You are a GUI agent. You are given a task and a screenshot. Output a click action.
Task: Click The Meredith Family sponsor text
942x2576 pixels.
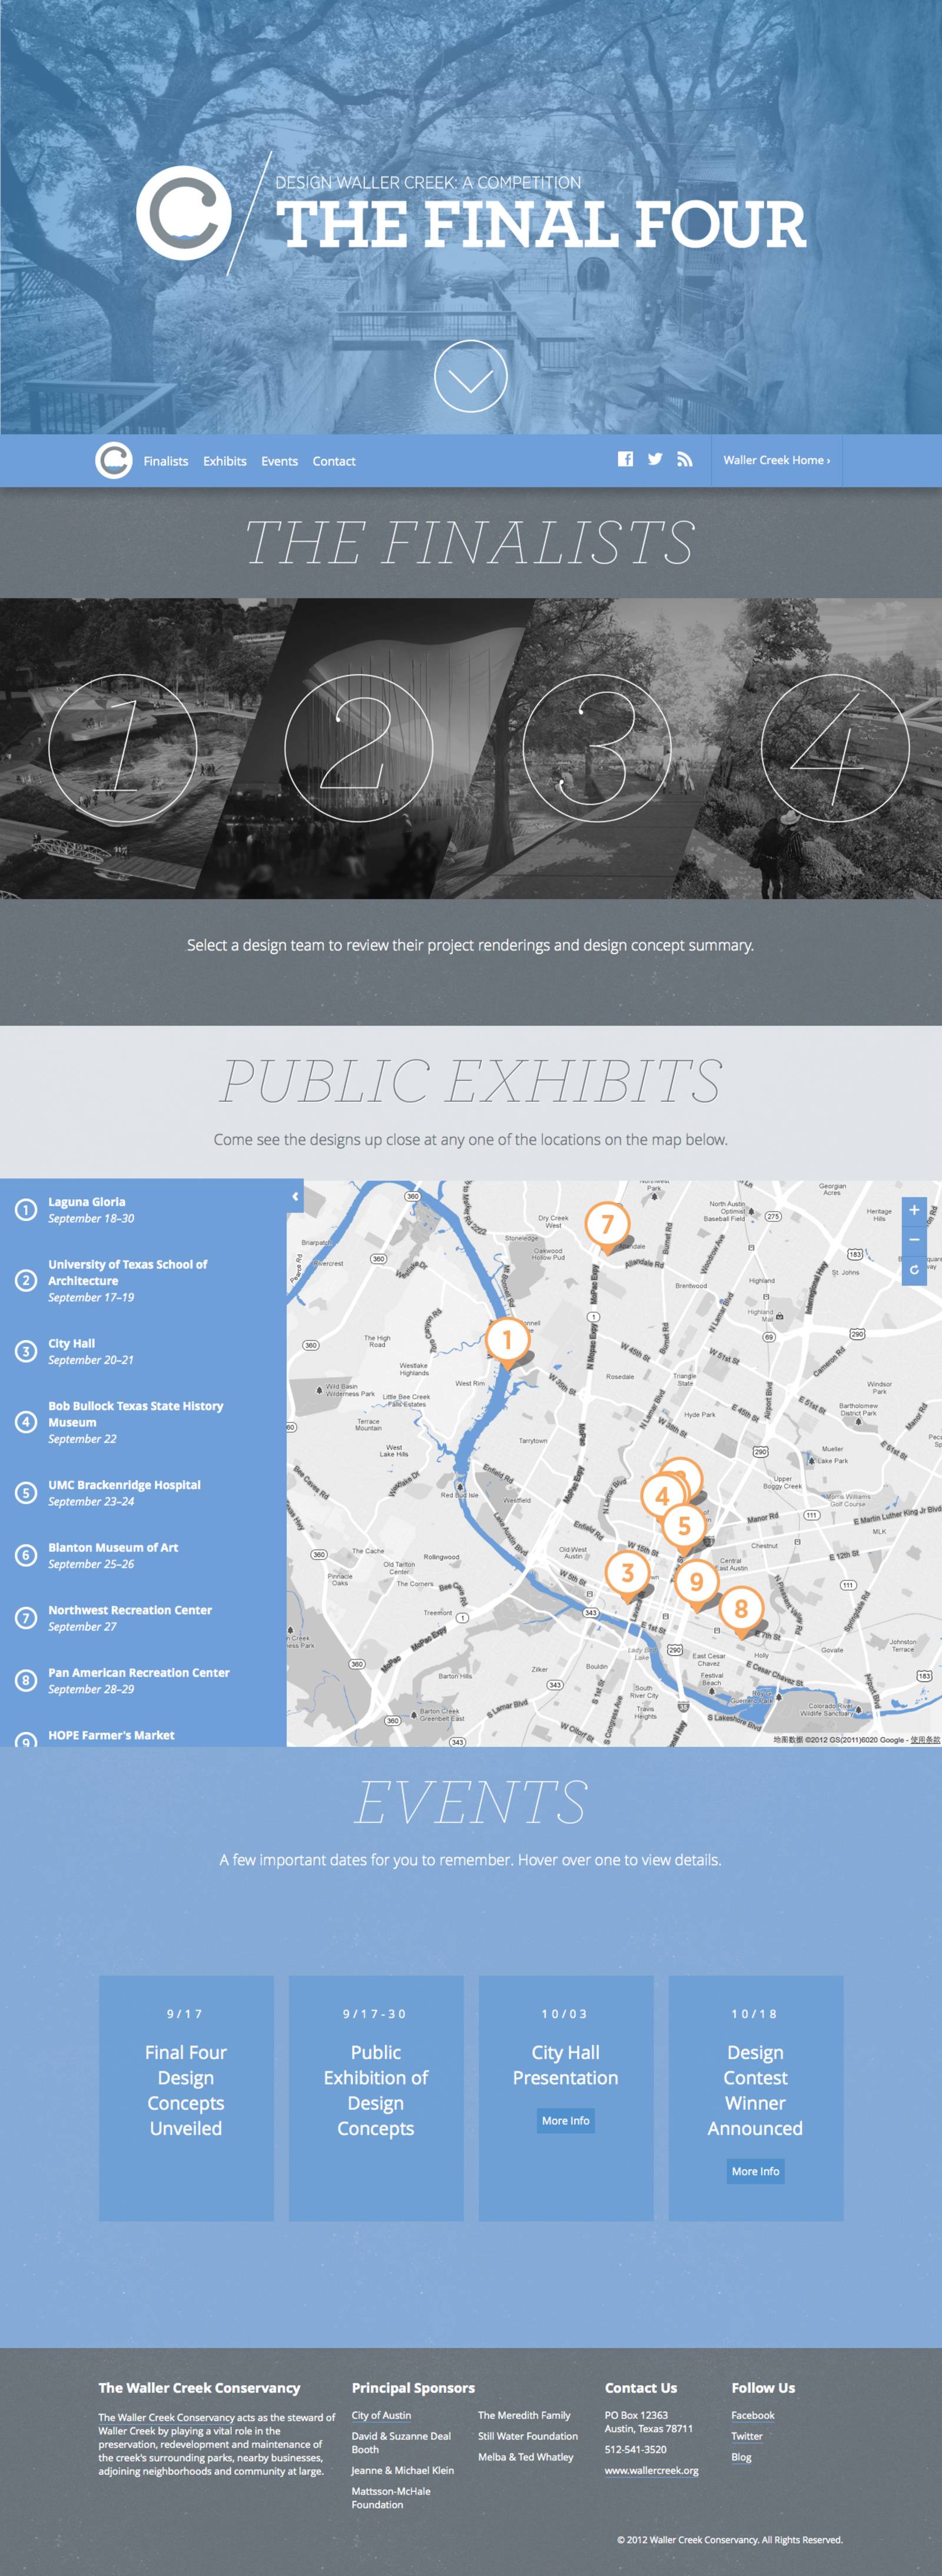pos(524,2416)
